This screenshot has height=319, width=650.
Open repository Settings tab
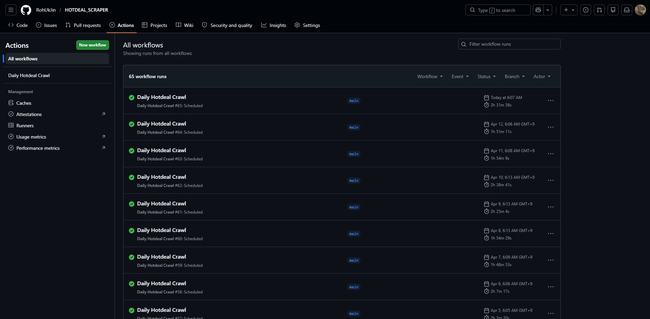(307, 25)
